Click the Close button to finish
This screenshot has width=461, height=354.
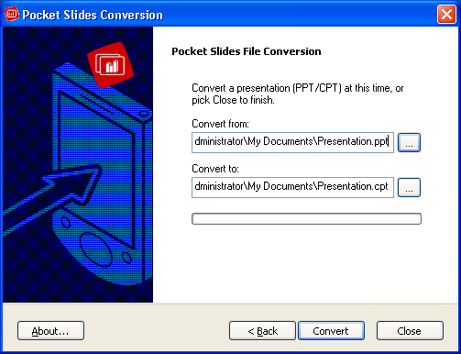(x=410, y=330)
